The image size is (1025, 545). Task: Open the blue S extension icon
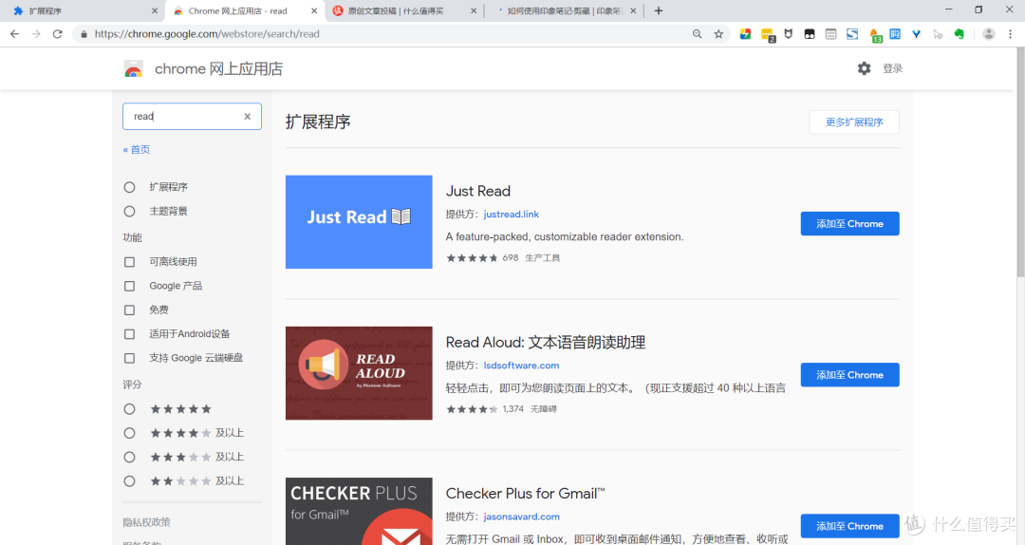852,34
